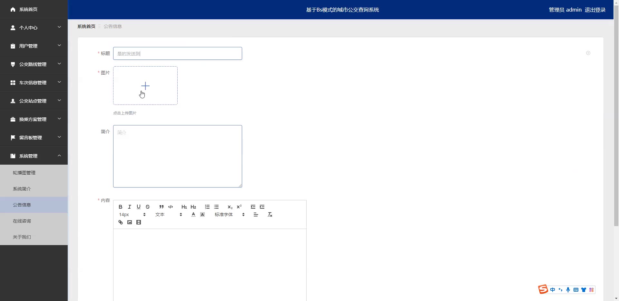Insert a blockquote in the editor

point(161,207)
